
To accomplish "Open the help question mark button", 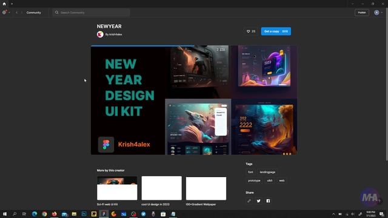I will [x=380, y=201].
